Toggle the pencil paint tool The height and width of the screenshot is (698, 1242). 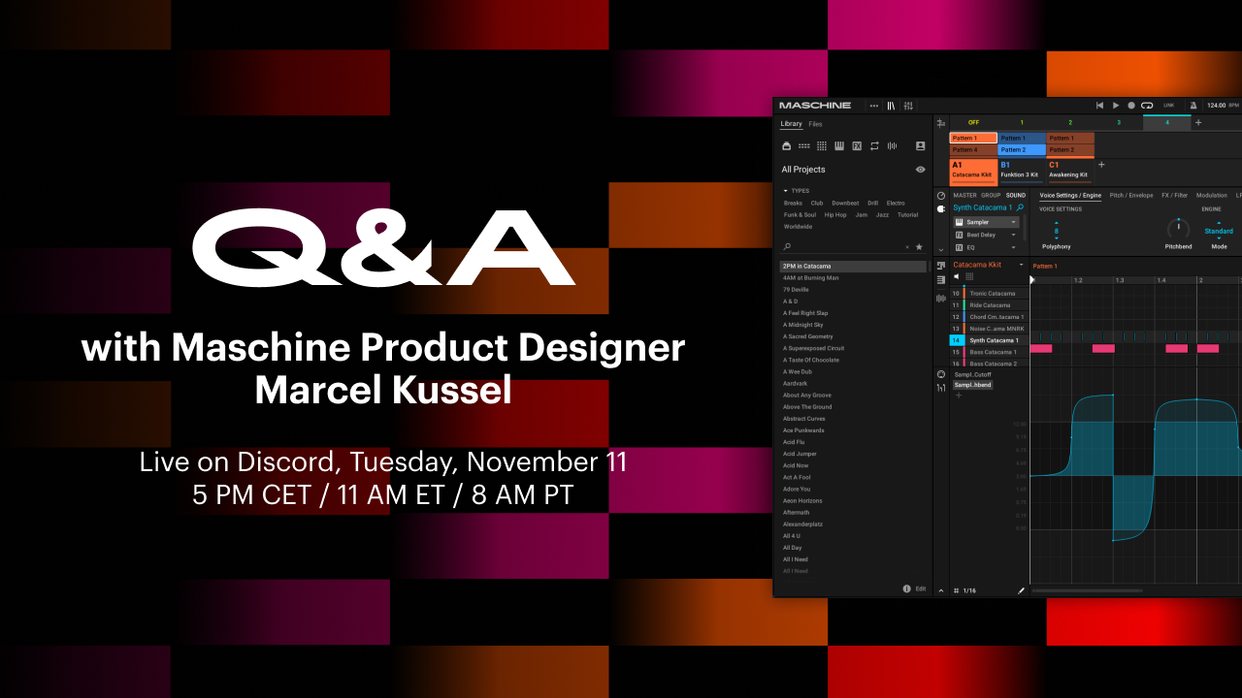(x=1021, y=590)
